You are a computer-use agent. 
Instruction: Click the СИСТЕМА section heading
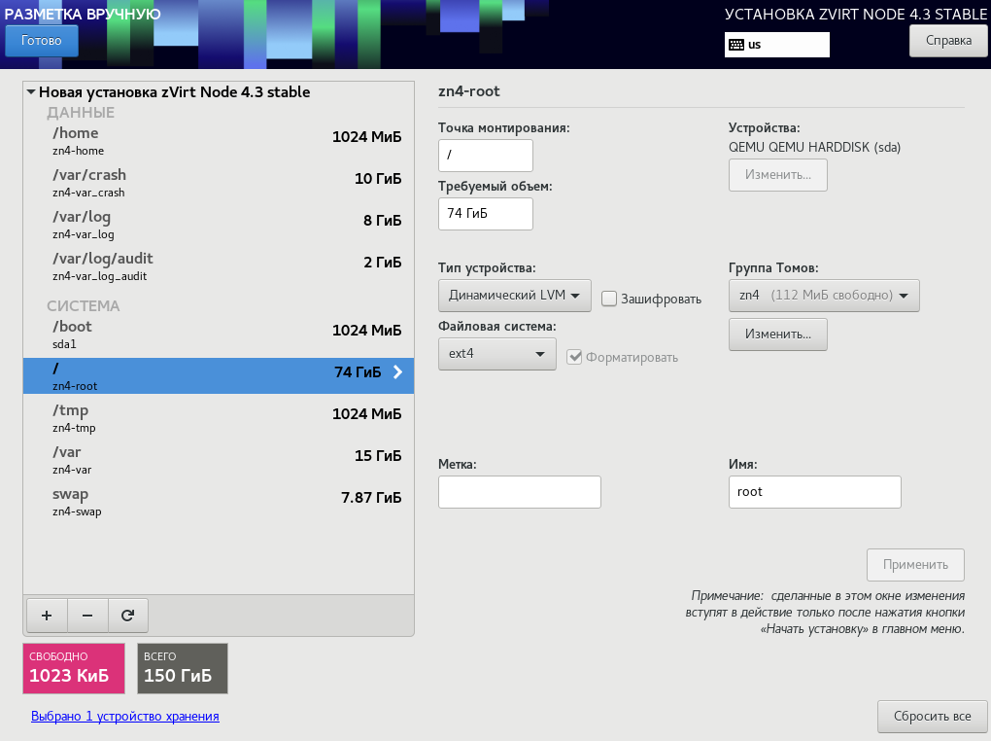[x=83, y=305]
